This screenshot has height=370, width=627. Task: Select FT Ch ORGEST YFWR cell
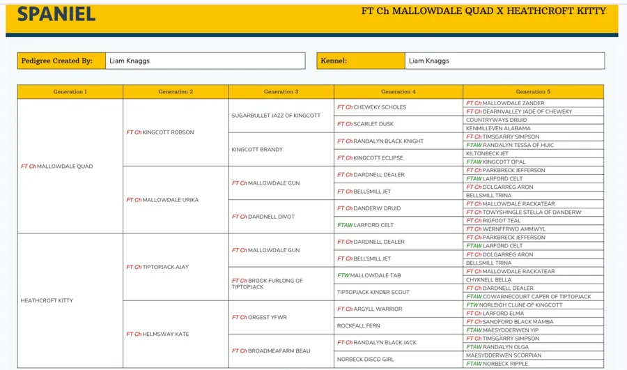259,317
